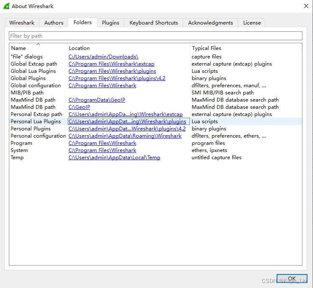The height and width of the screenshot is (288, 313).
Task: Open the Acknowledgments tab
Action: tap(210, 22)
